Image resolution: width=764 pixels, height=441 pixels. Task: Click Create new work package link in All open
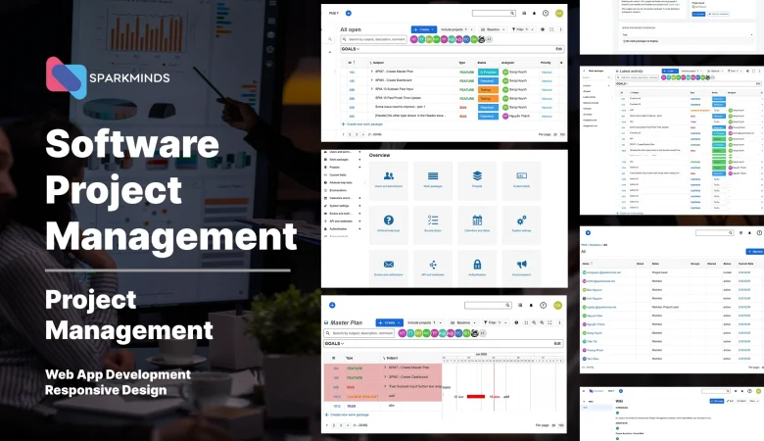pyautogui.click(x=362, y=124)
